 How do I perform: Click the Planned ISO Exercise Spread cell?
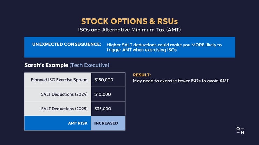click(x=58, y=80)
